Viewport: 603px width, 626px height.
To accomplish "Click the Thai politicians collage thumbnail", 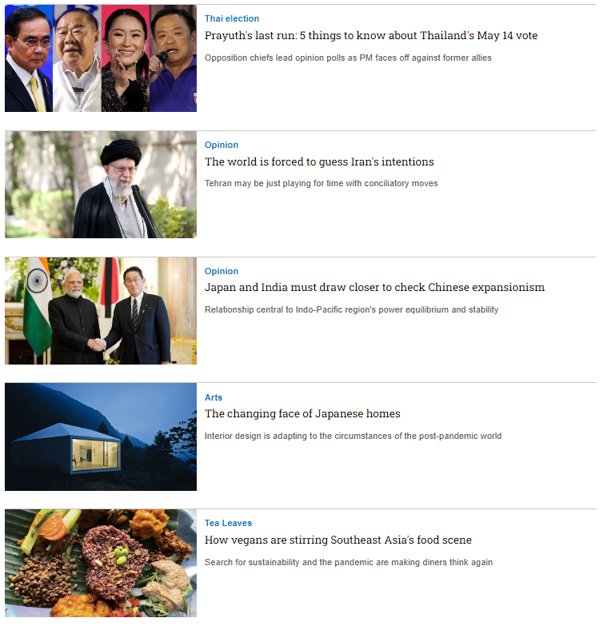I will tap(101, 58).
